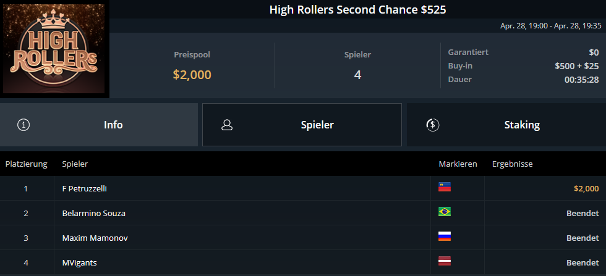Sort by Spieler column header
Screen dimensions: 606x276
click(x=75, y=164)
